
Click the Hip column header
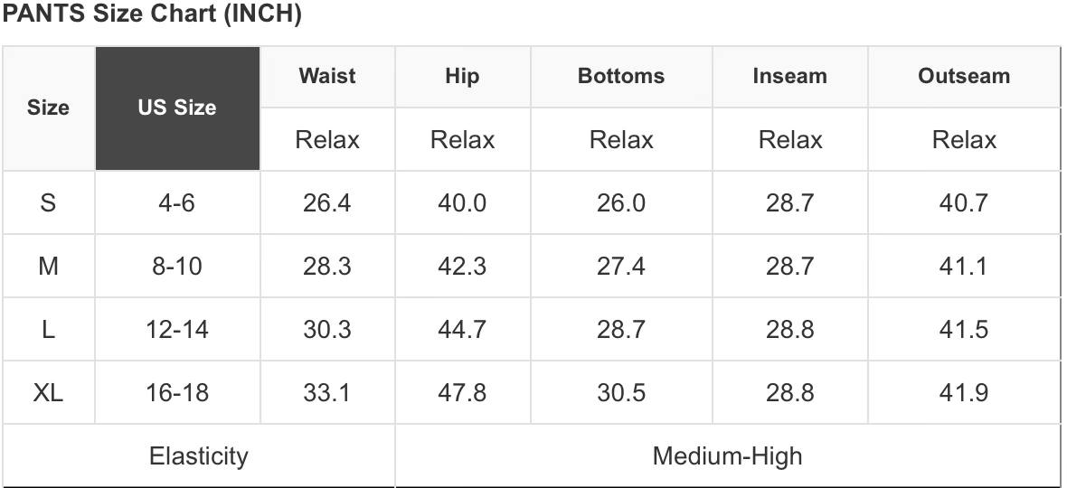click(462, 77)
